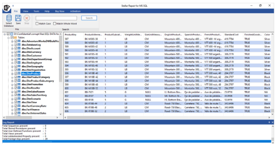Click table icon for dbo.FactFinance
This screenshot has width=277, height=144.
click(x=19, y=110)
